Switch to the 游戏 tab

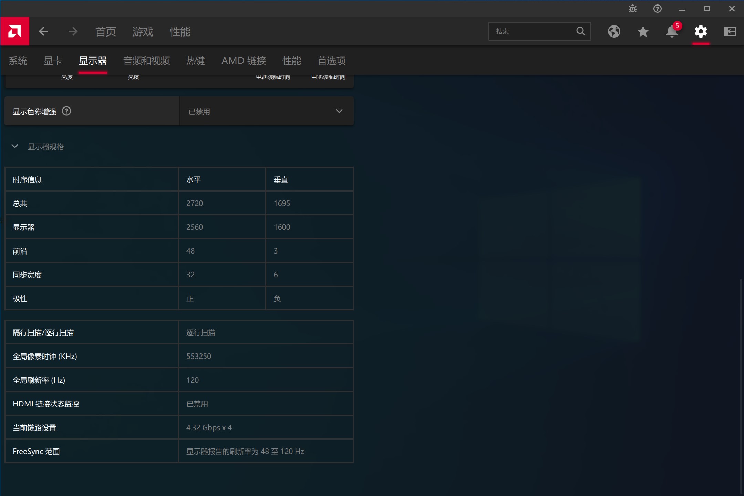coord(143,31)
